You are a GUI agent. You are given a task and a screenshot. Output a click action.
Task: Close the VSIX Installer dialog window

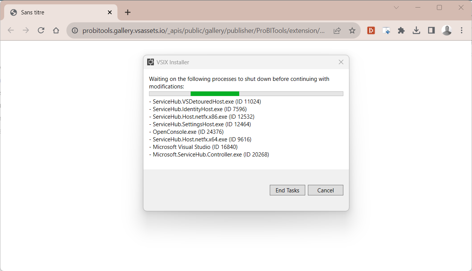click(341, 62)
